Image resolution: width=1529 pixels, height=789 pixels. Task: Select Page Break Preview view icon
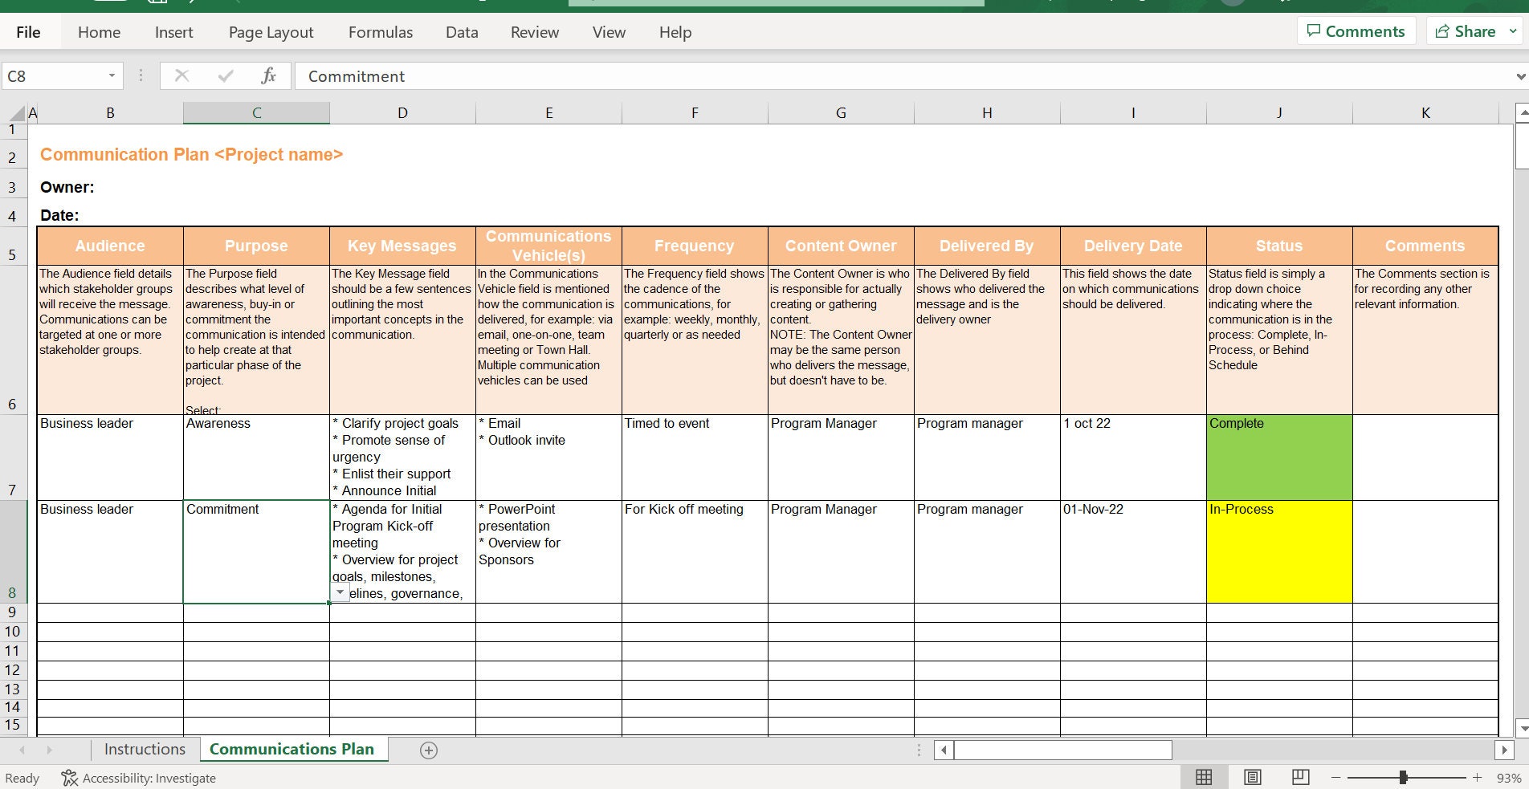pos(1299,777)
